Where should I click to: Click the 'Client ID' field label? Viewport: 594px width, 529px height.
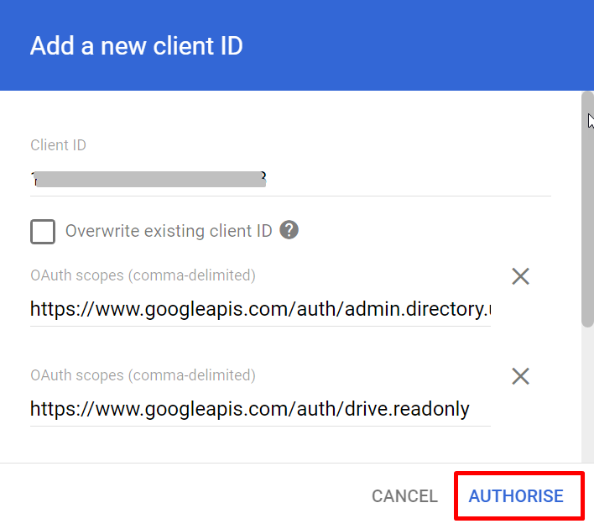click(x=58, y=145)
